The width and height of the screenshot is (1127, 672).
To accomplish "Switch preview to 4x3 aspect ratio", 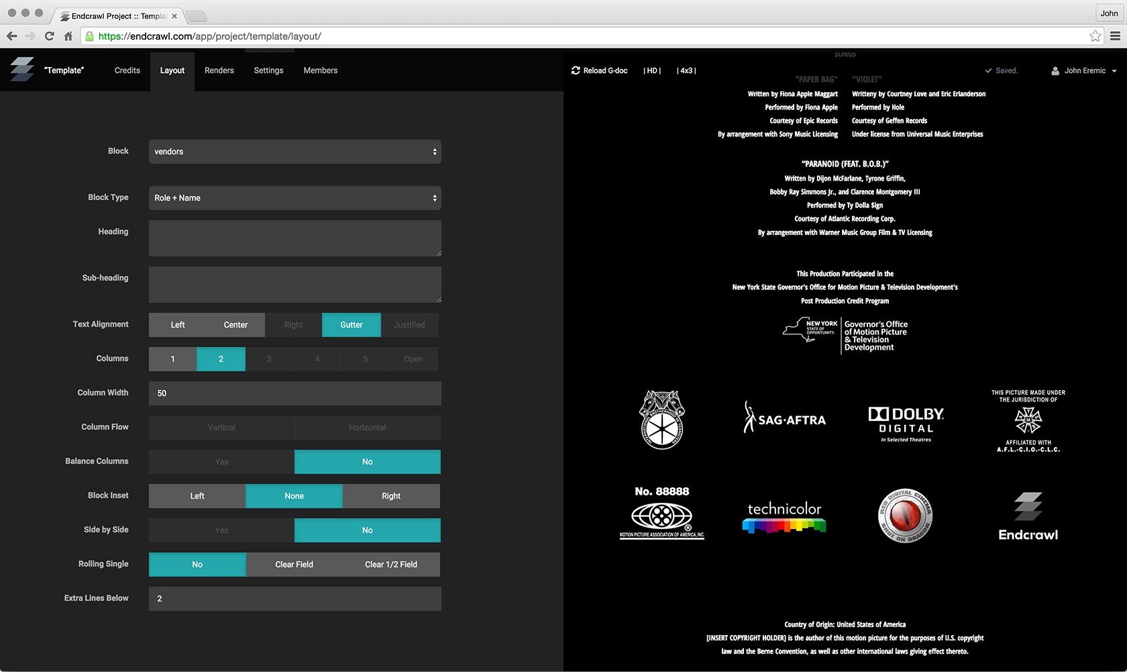I will (x=686, y=70).
